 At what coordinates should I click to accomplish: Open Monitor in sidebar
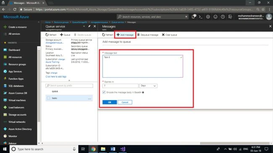point(13,136)
